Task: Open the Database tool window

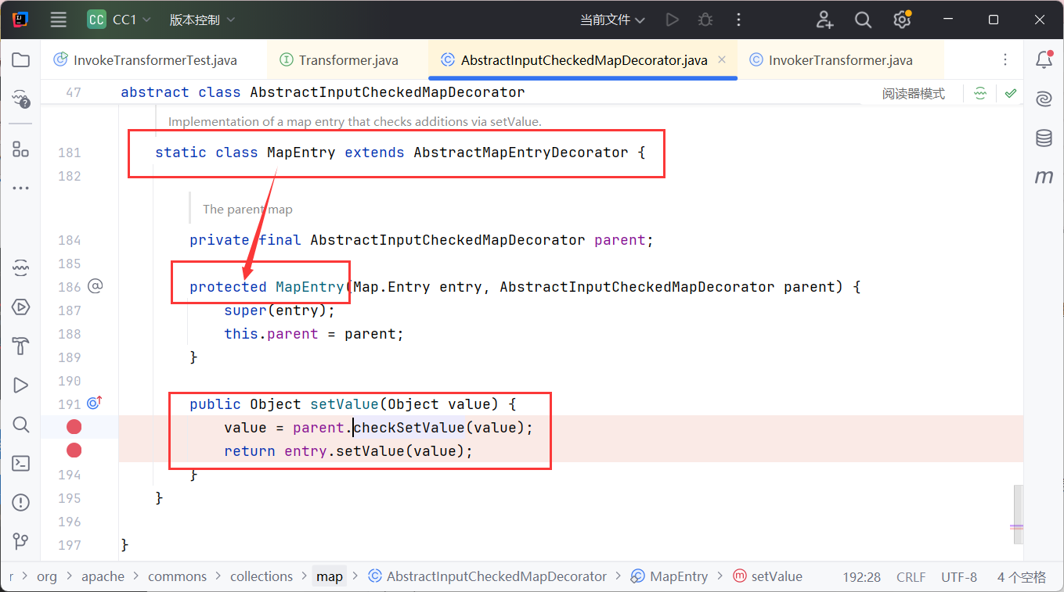Action: point(1044,138)
